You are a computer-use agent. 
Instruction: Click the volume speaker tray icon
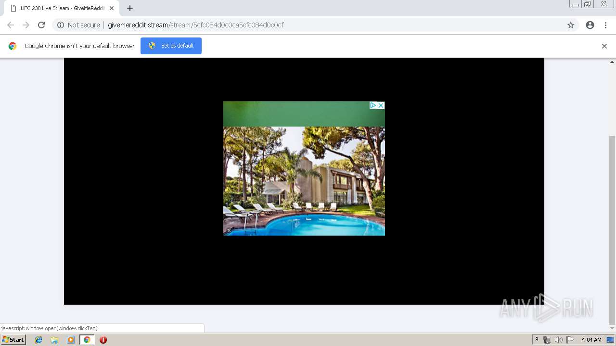pyautogui.click(x=559, y=340)
